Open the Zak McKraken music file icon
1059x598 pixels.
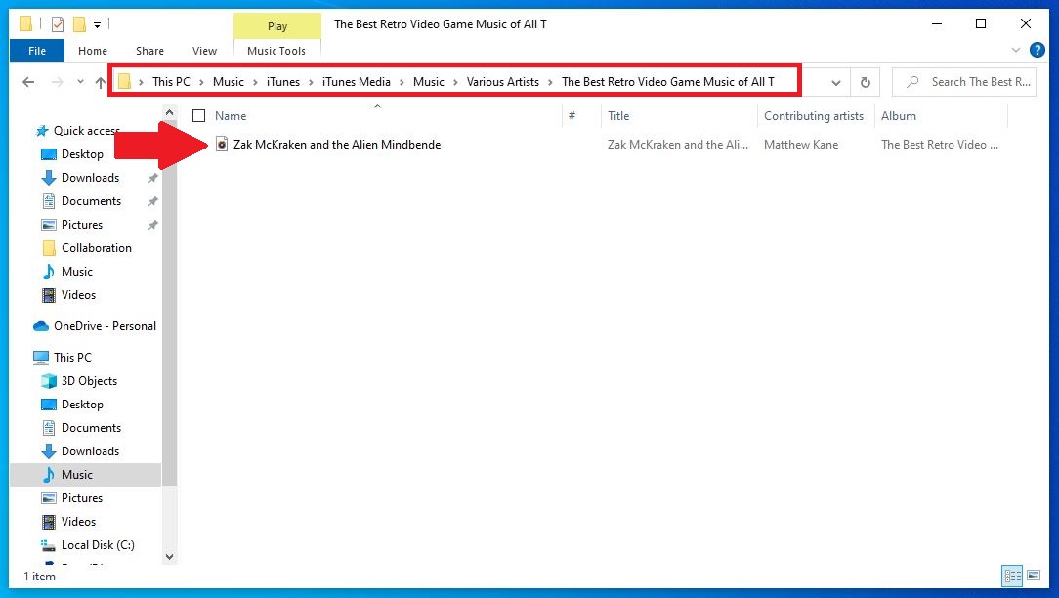[x=221, y=144]
